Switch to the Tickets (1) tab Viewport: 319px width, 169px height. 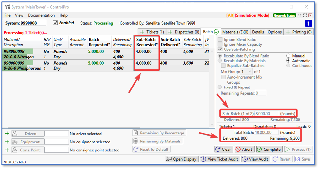click(151, 32)
